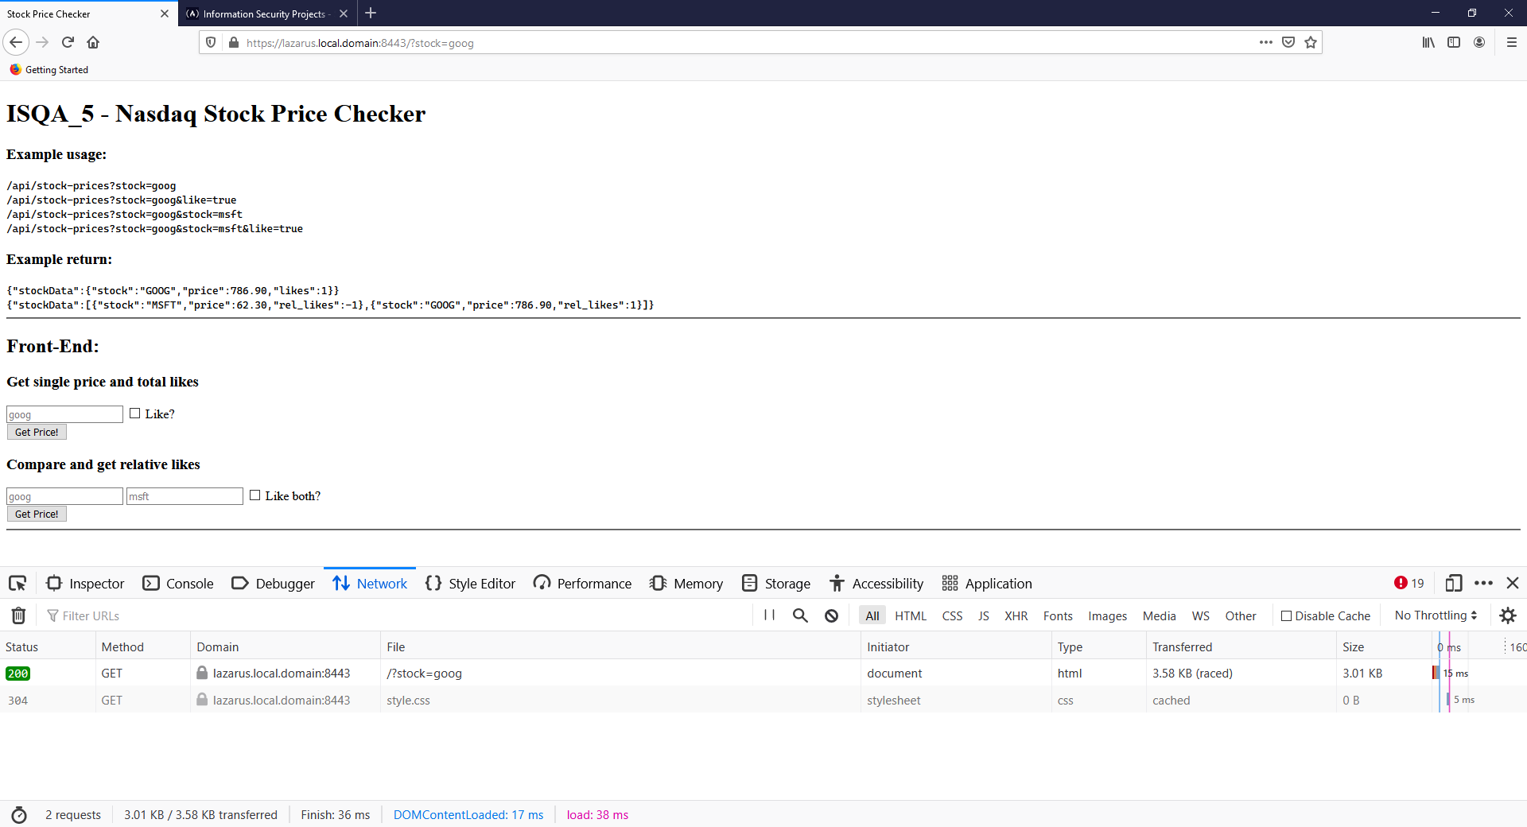The image size is (1527, 827).
Task: Check the Like both? checkbox
Action: 254,495
